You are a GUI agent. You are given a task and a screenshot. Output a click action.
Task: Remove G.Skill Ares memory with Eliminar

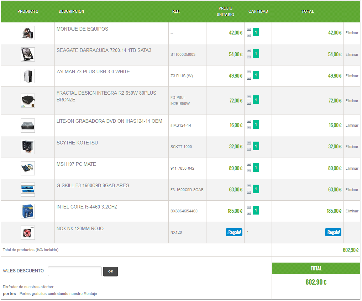pos(352,190)
